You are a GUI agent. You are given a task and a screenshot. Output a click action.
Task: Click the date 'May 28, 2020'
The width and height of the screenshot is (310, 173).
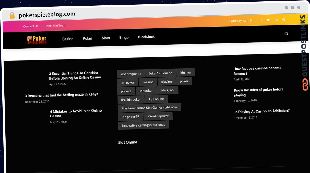coord(58,122)
